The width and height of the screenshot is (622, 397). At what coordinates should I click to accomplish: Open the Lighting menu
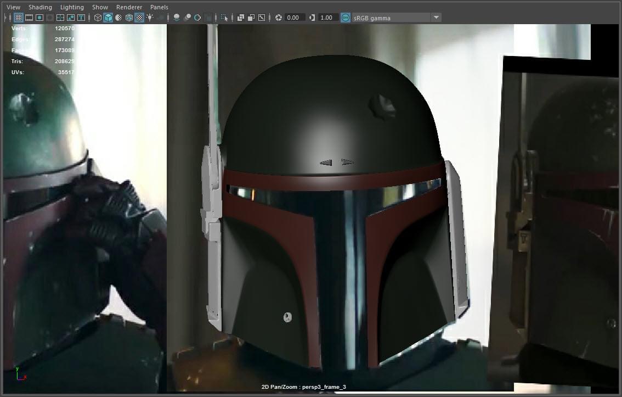point(72,7)
